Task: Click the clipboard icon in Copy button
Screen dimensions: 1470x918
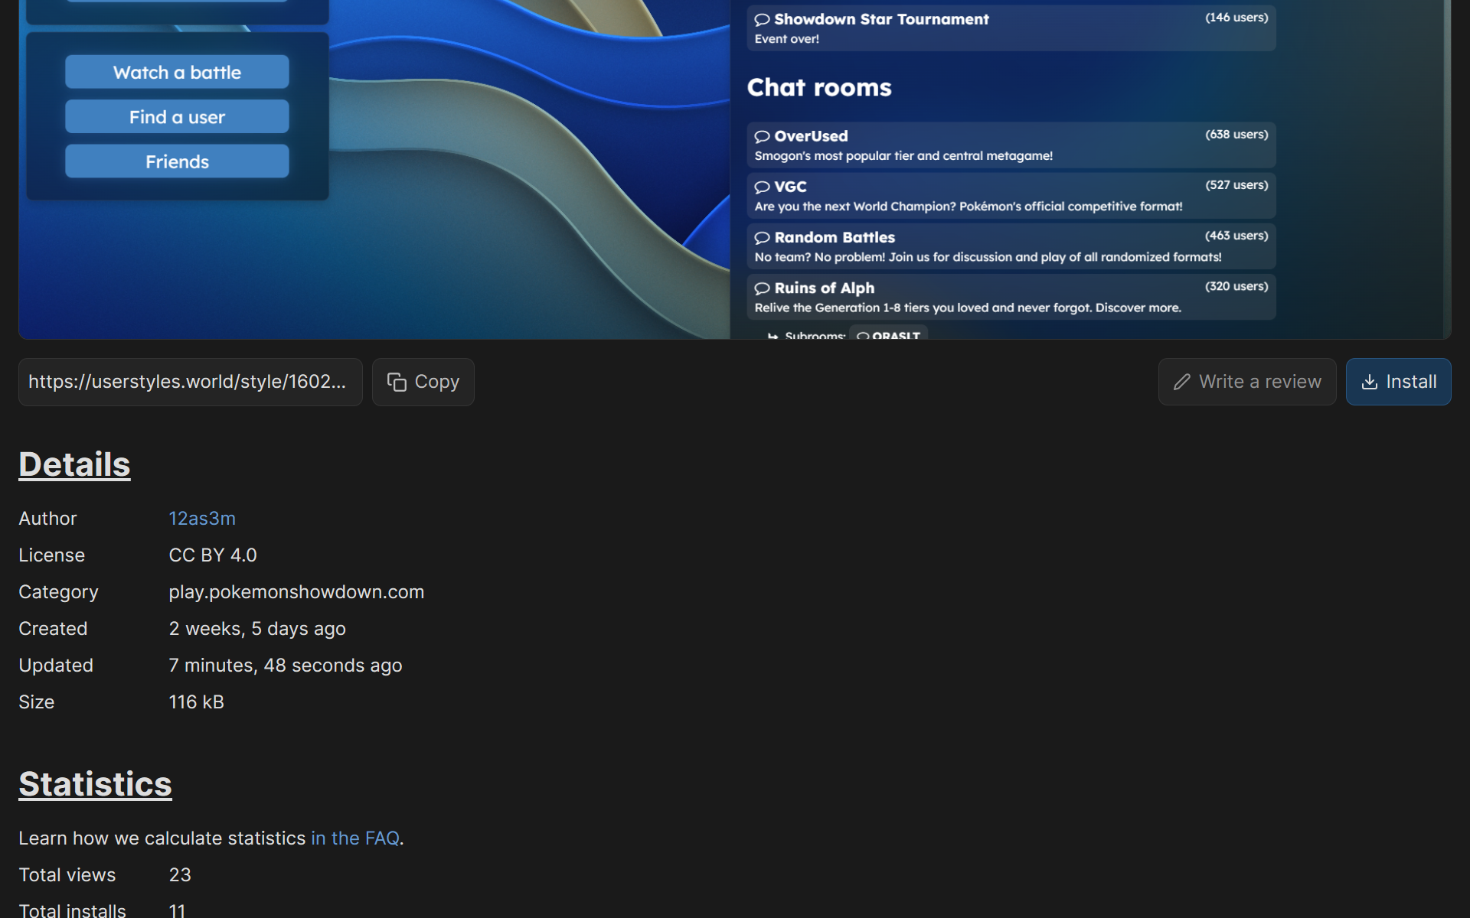Action: click(397, 382)
